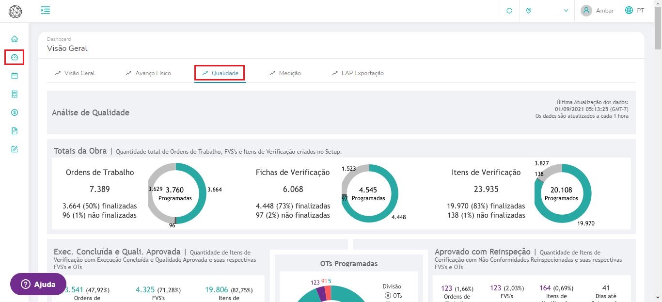
Task: Open the Ajuda help button
Action: [x=38, y=285]
